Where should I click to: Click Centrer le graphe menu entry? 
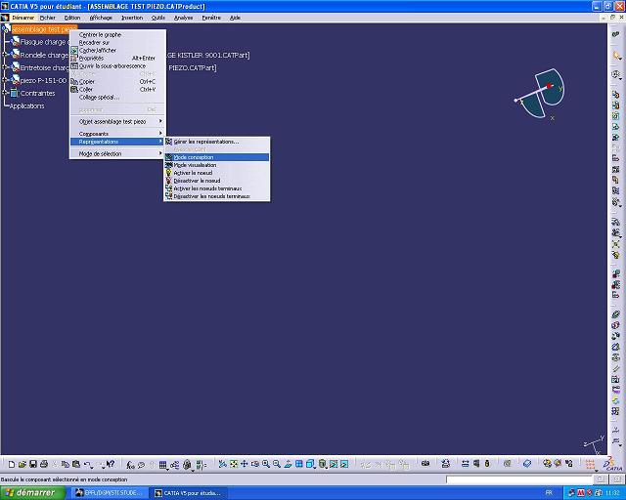[100, 34]
